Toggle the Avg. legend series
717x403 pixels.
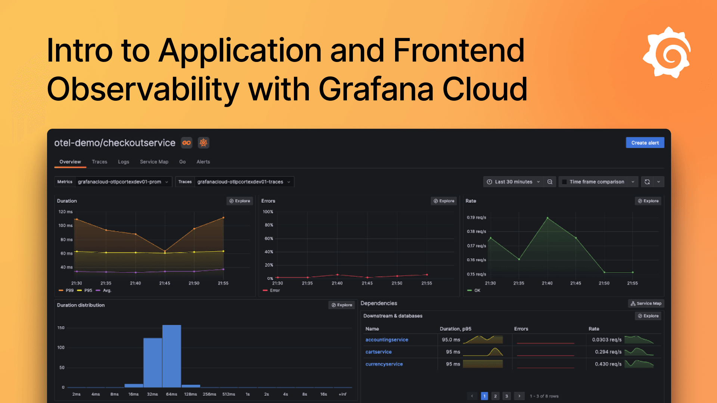[x=104, y=291]
